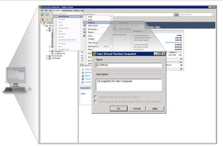Select the vsr3e2b04-vm1 virtual machine icon
Image resolution: width=223 pixels, height=146 pixels.
52,54
